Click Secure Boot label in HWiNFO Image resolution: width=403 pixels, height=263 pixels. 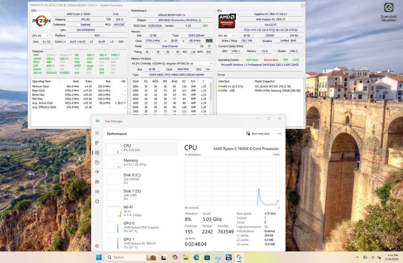point(271,60)
